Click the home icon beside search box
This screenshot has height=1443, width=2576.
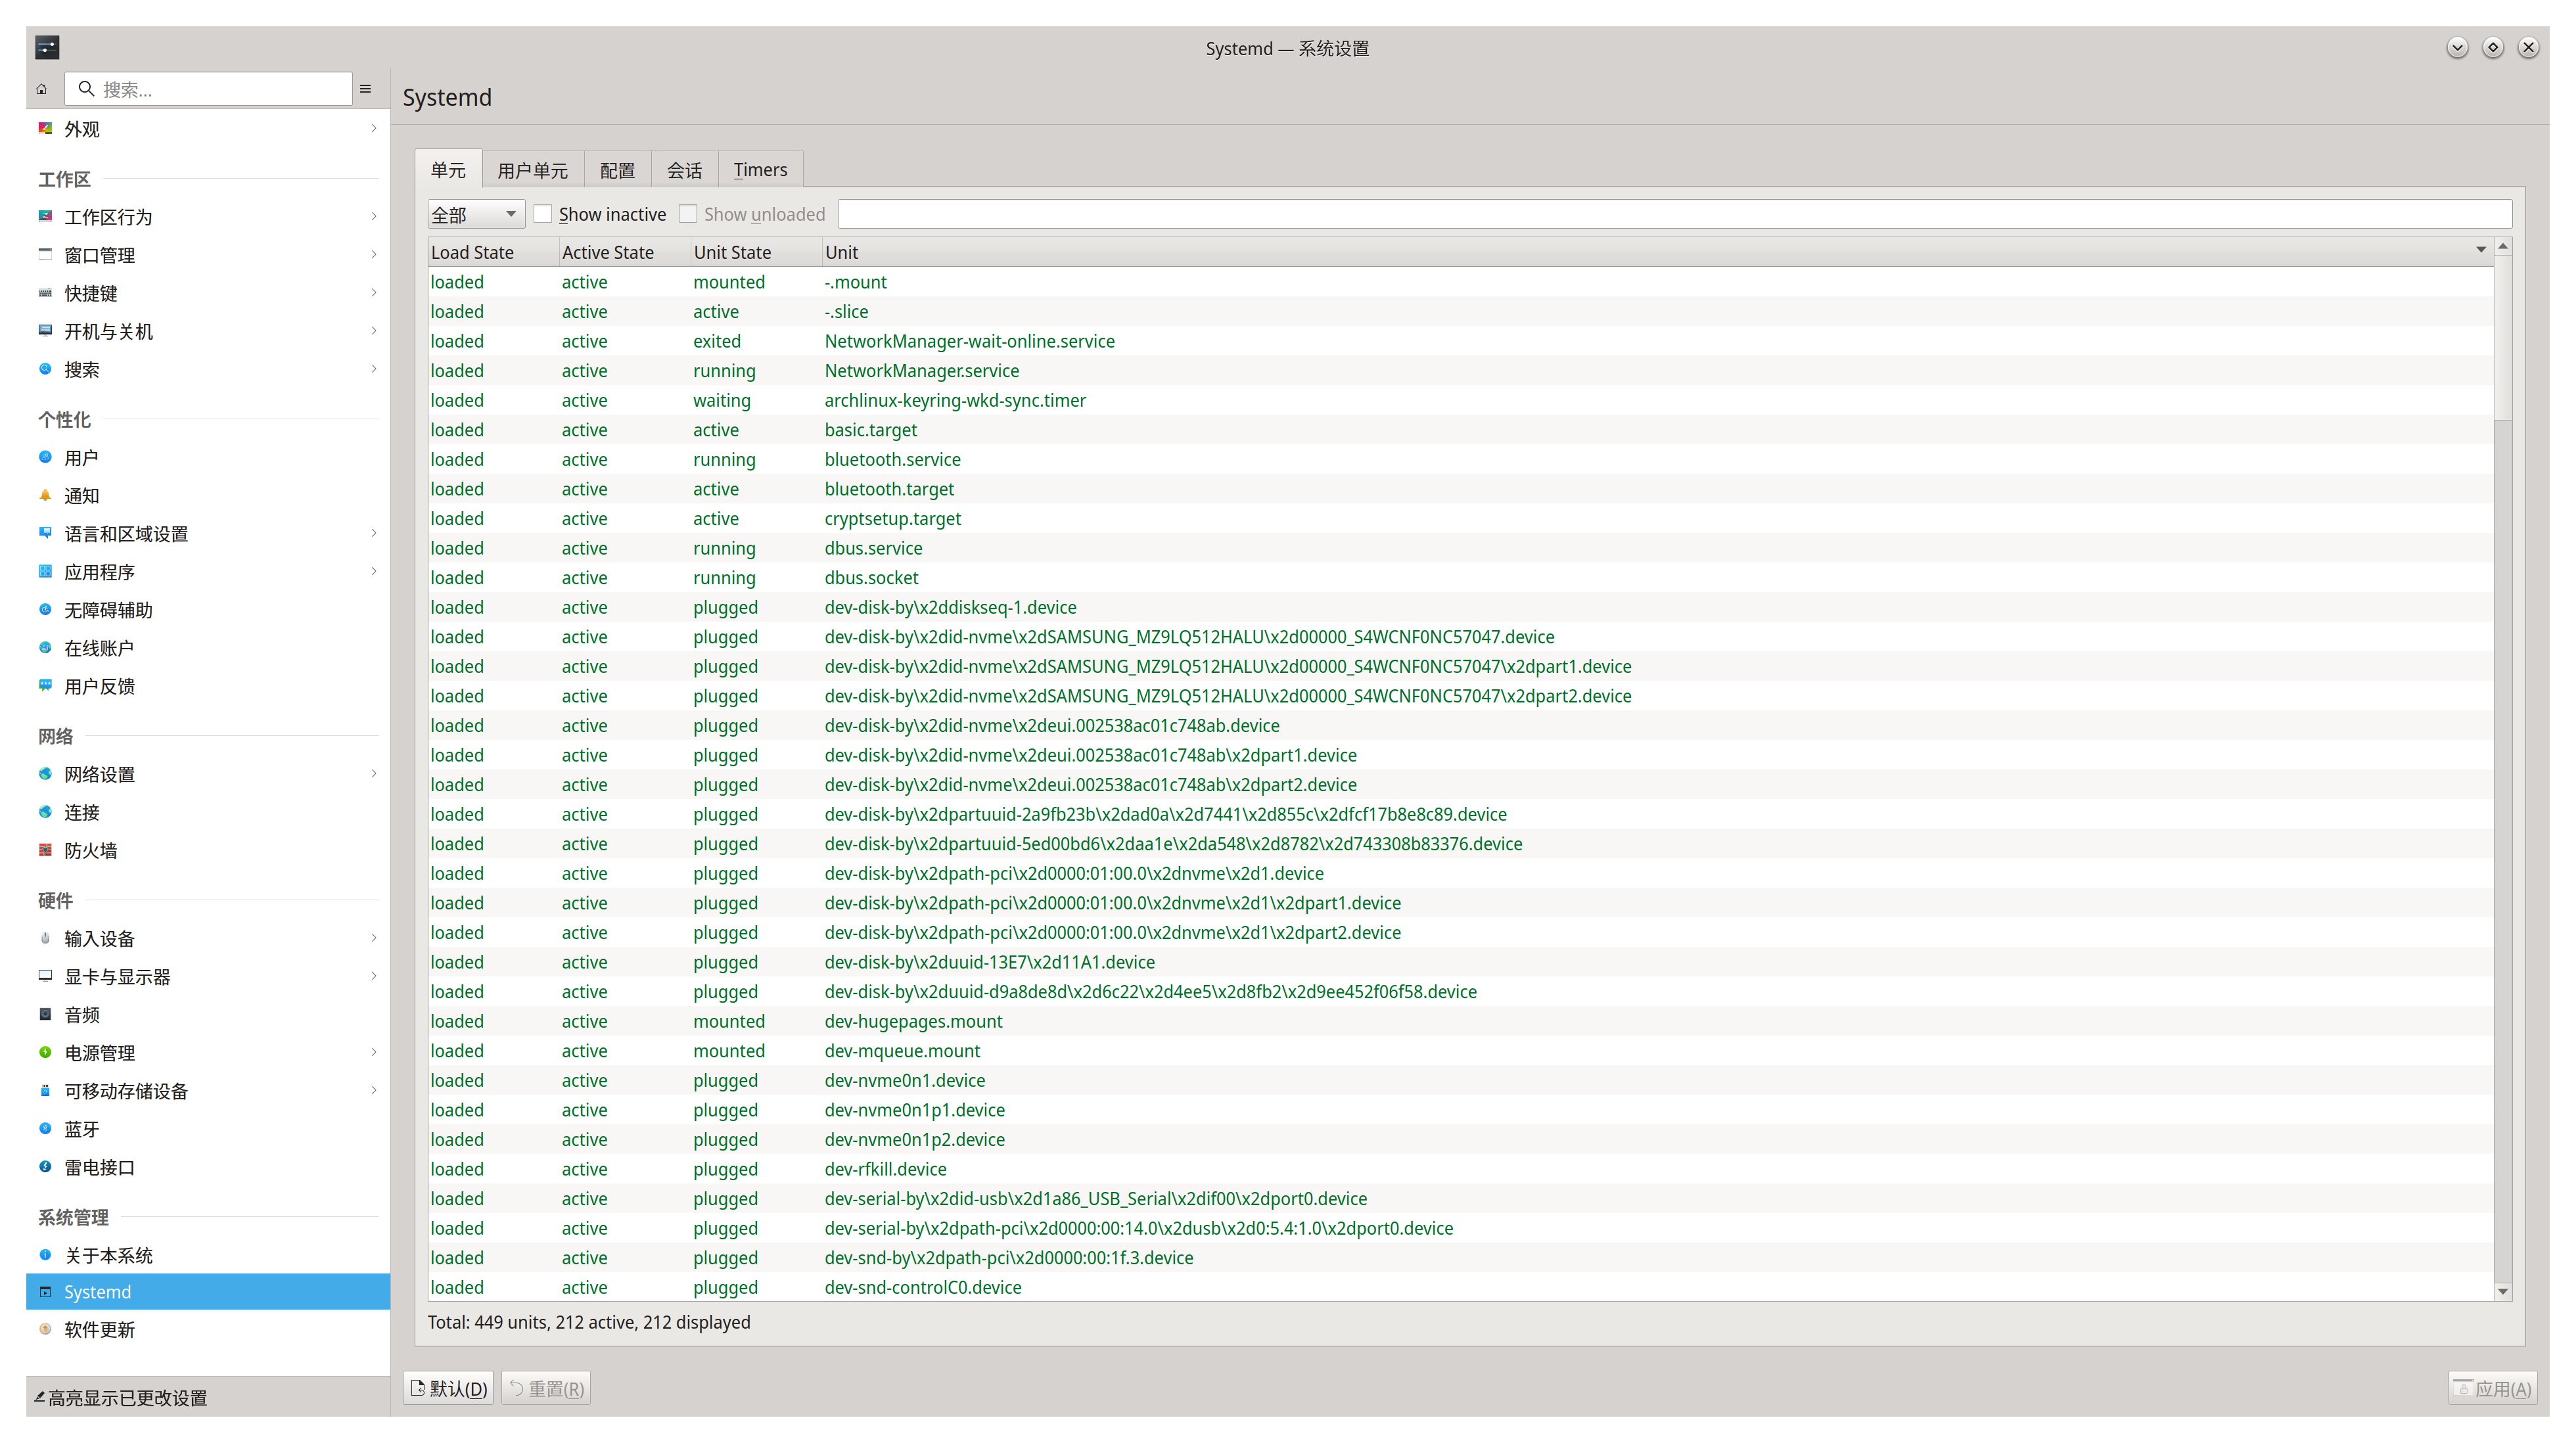click(41, 89)
